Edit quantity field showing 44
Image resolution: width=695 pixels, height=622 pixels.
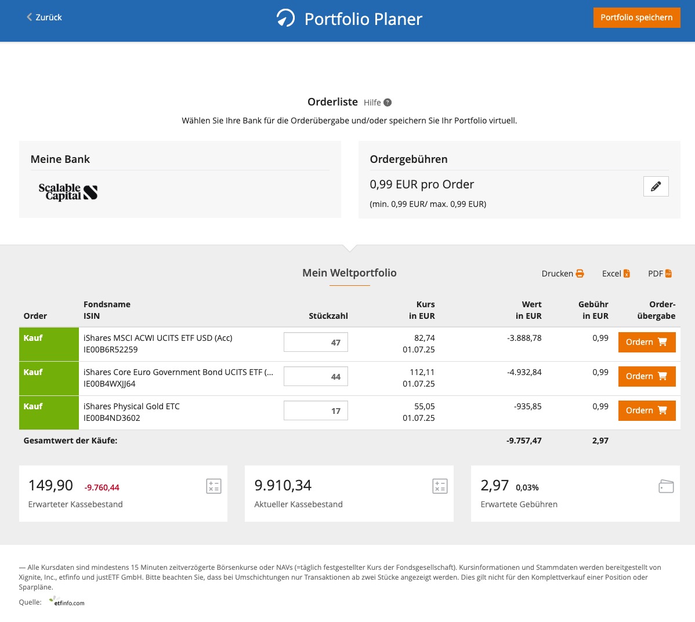point(316,377)
